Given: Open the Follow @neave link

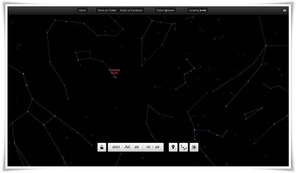Looking at the screenshot, I should click(x=165, y=10).
